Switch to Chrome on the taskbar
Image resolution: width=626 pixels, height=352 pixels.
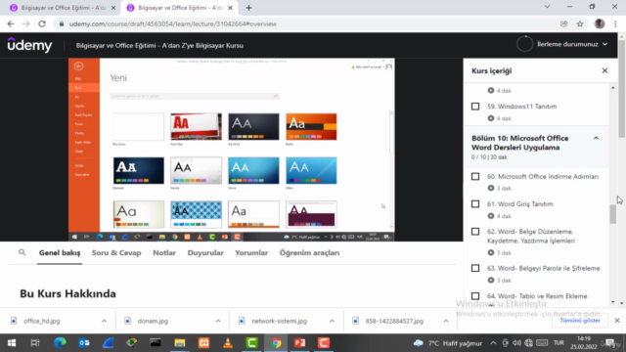tap(276, 343)
